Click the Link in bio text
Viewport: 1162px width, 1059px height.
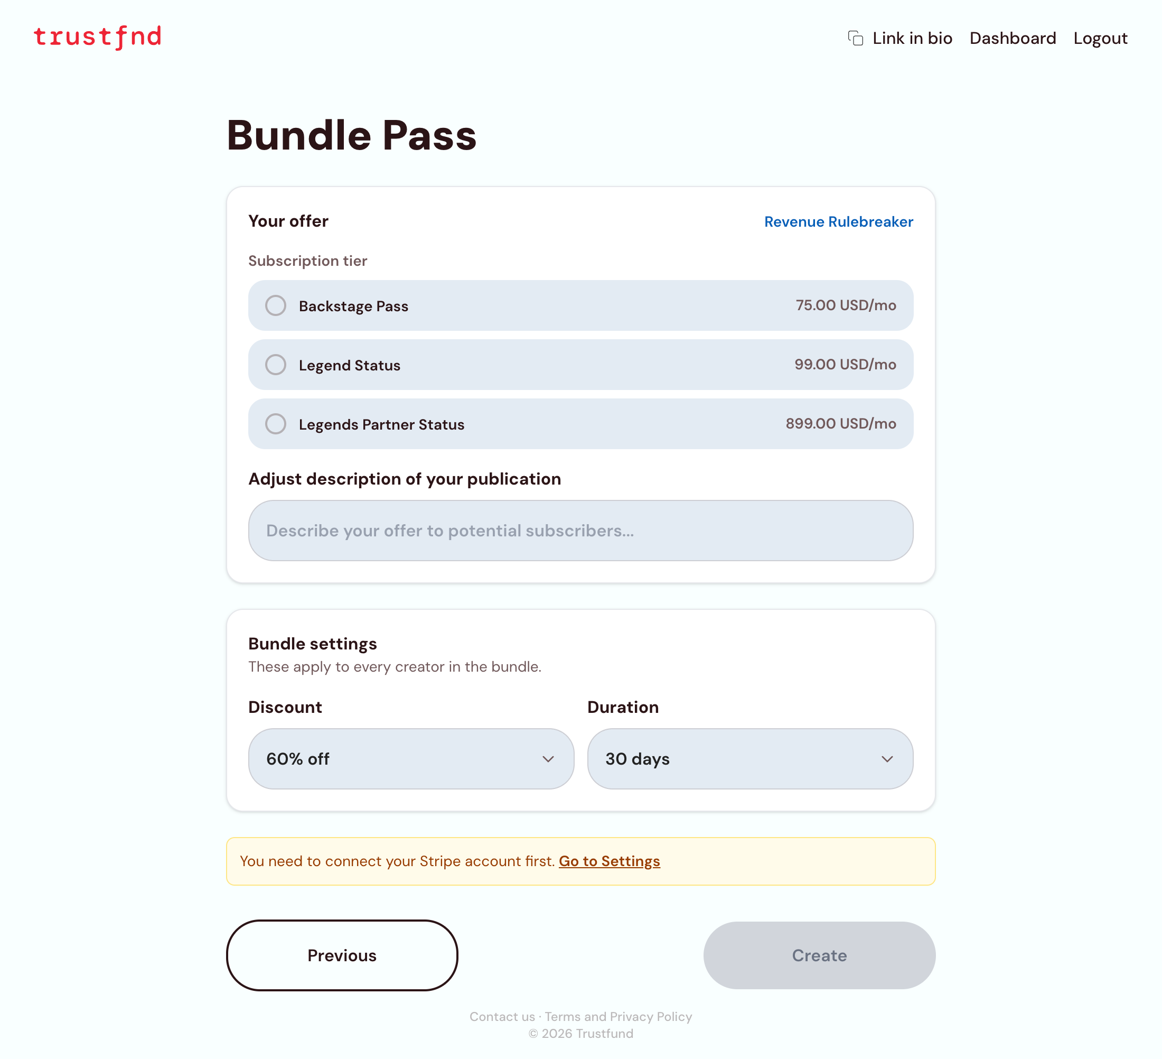(912, 38)
